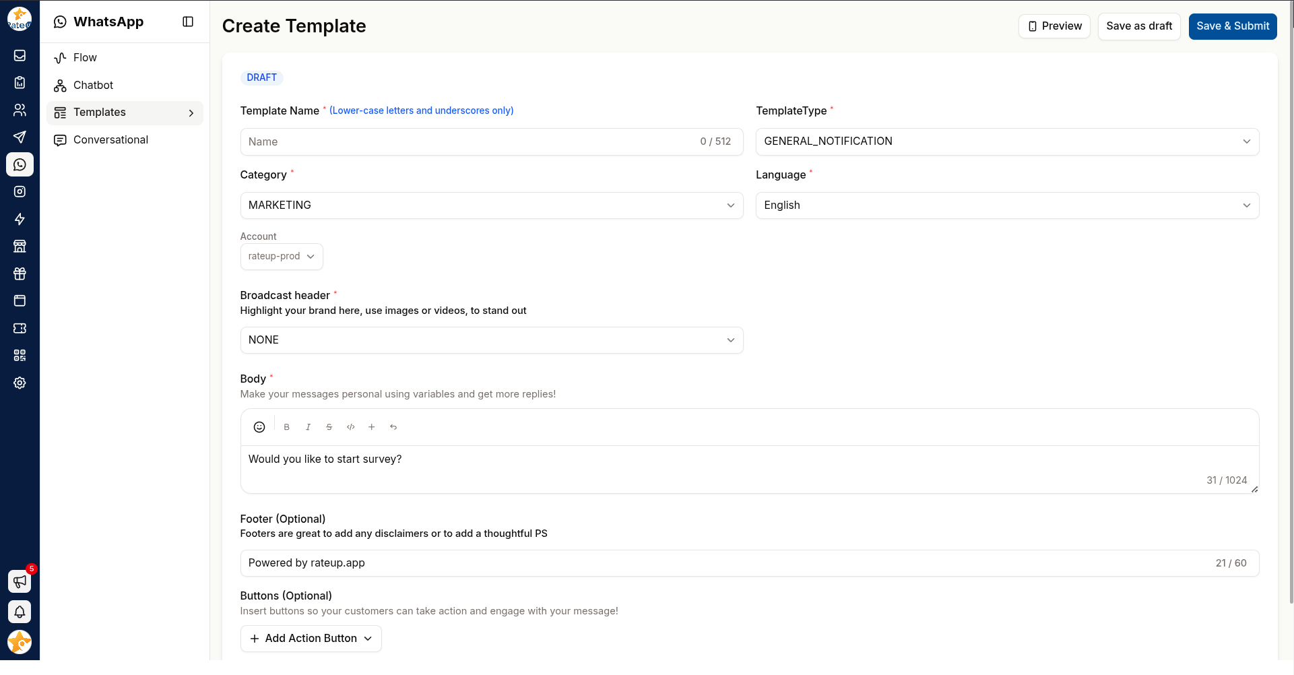Open the Instagram icon in left rail
1294x675 pixels.
20,192
